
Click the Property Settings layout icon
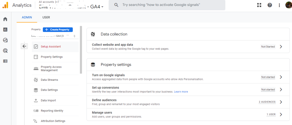pos(36,57)
